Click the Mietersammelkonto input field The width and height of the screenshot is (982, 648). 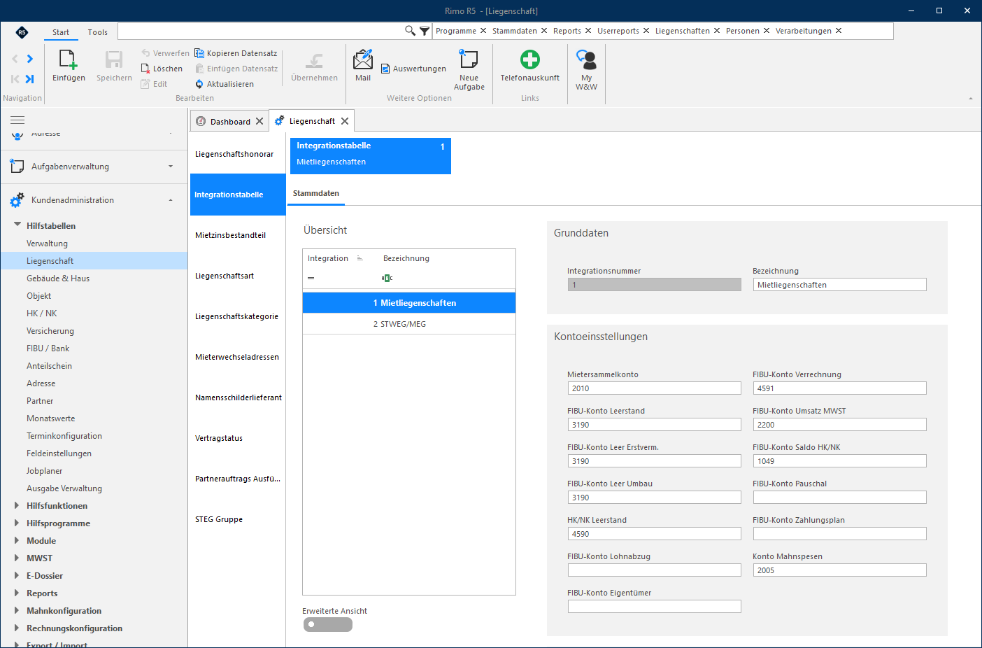[x=654, y=388]
